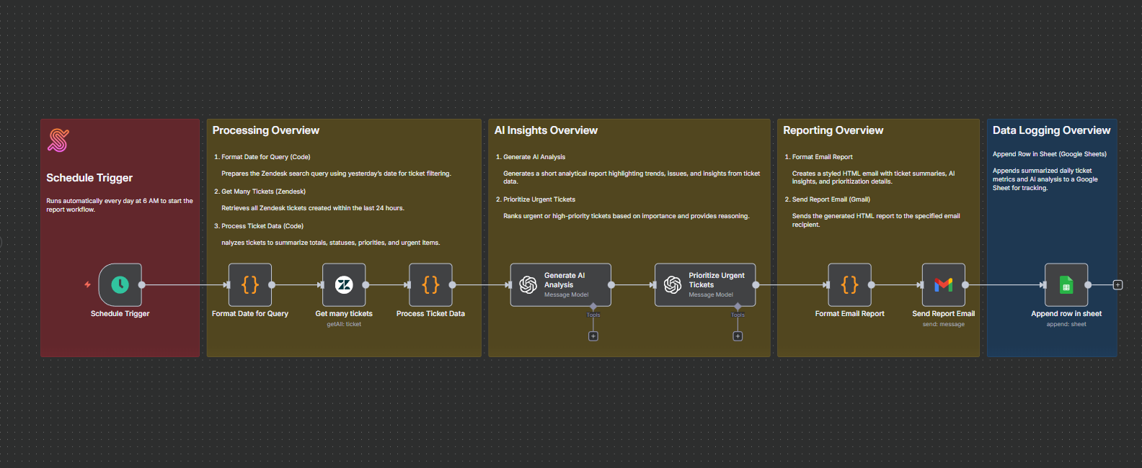
Task: Add a tool under Generate AI Analysis
Action: 593,336
